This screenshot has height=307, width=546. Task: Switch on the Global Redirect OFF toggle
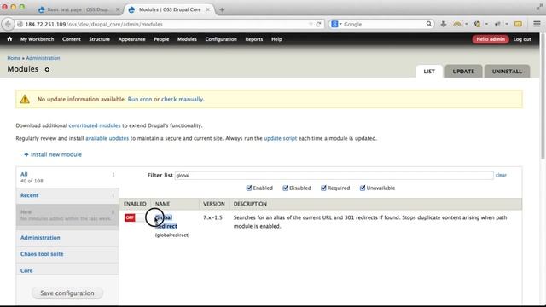(x=134, y=217)
